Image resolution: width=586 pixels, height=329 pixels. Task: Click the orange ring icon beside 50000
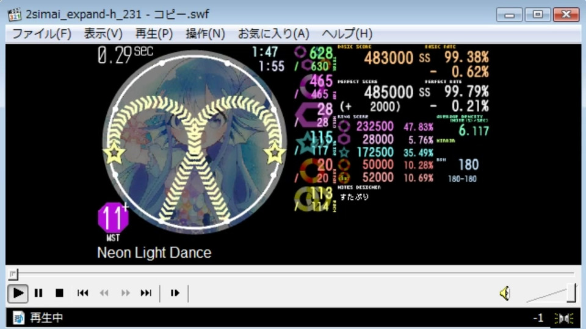click(x=344, y=164)
